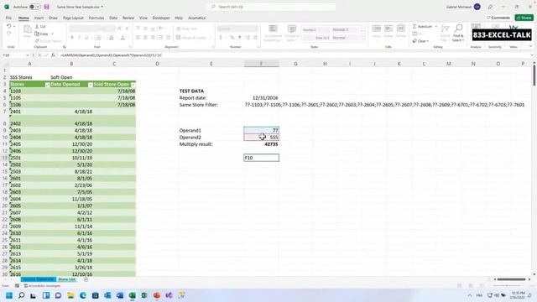Open Microsoft Edge from taskbar
Screen dimensions: 537x302
coord(83,295)
